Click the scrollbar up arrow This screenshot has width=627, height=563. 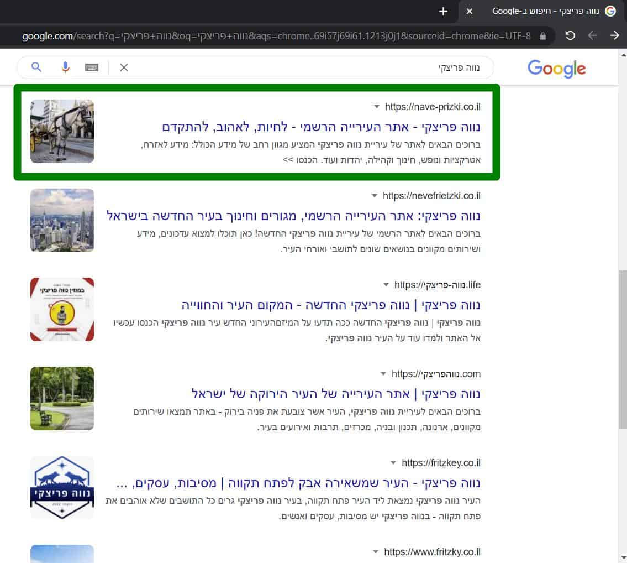click(623, 55)
